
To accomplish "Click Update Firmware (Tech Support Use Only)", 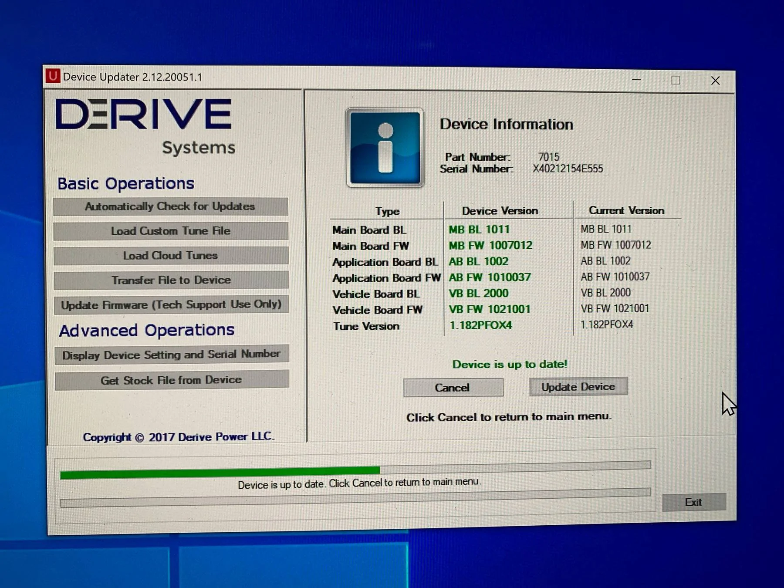I will click(171, 305).
